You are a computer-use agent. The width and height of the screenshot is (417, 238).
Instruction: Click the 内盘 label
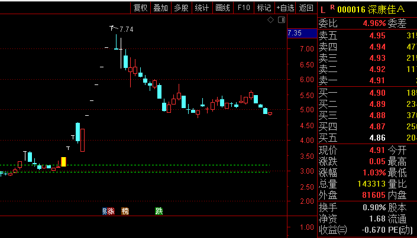(x=397, y=195)
